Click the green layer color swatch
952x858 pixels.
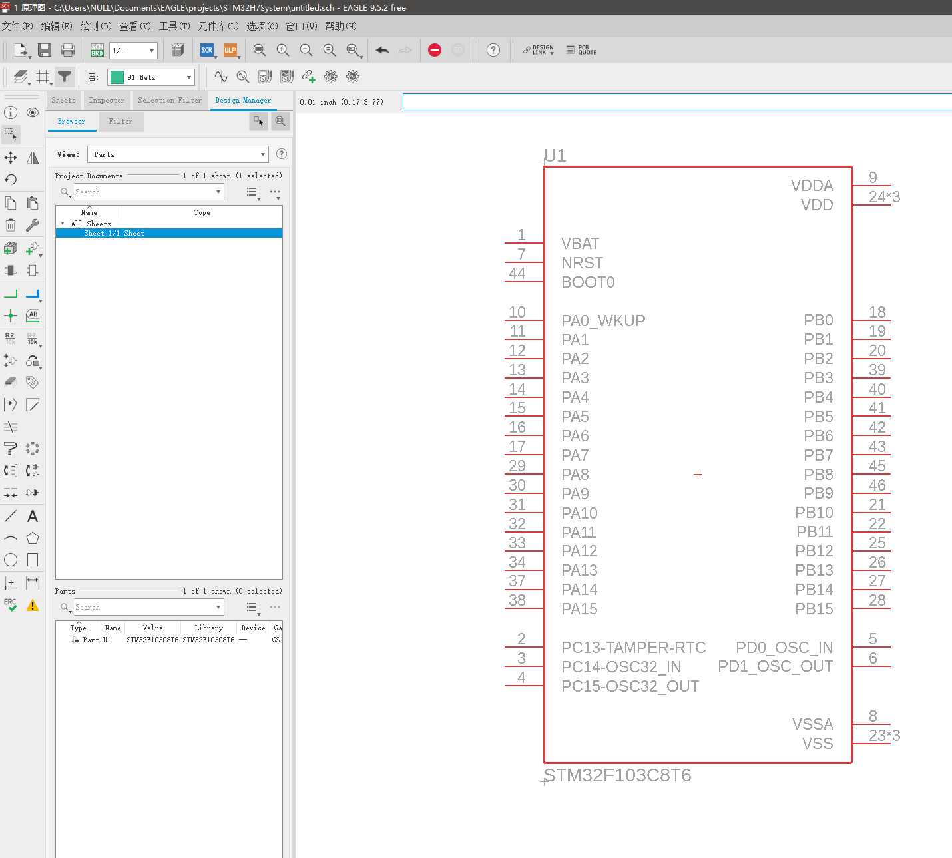coord(117,77)
